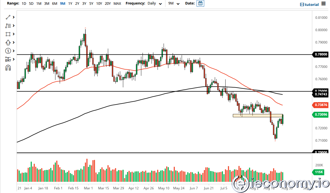Image resolution: width=330 pixels, height=193 pixels.
Task: Switch range to MAX
Action: coord(117,4)
